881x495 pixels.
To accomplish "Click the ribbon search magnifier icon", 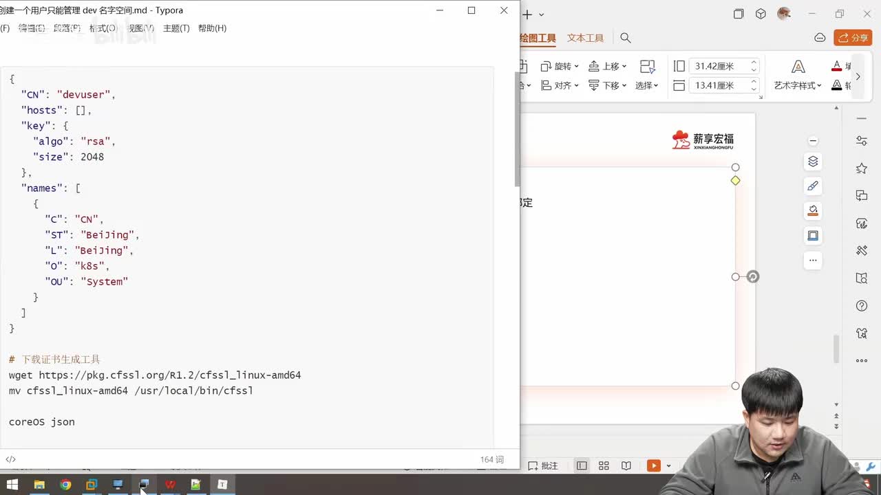I will (625, 38).
